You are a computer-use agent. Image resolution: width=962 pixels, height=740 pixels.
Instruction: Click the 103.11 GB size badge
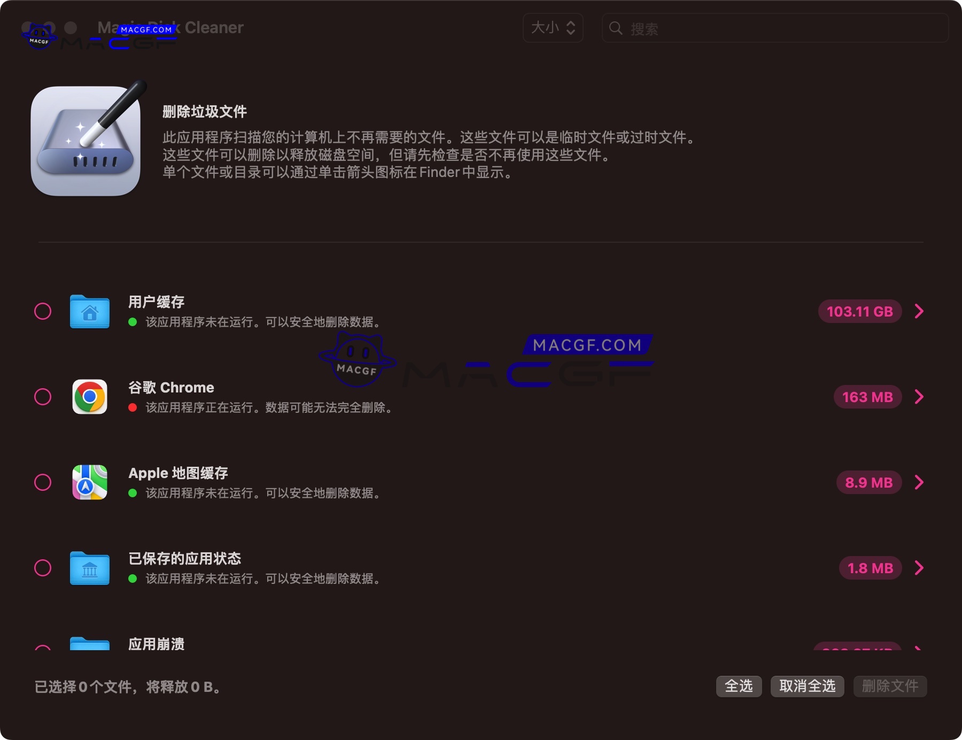point(859,311)
